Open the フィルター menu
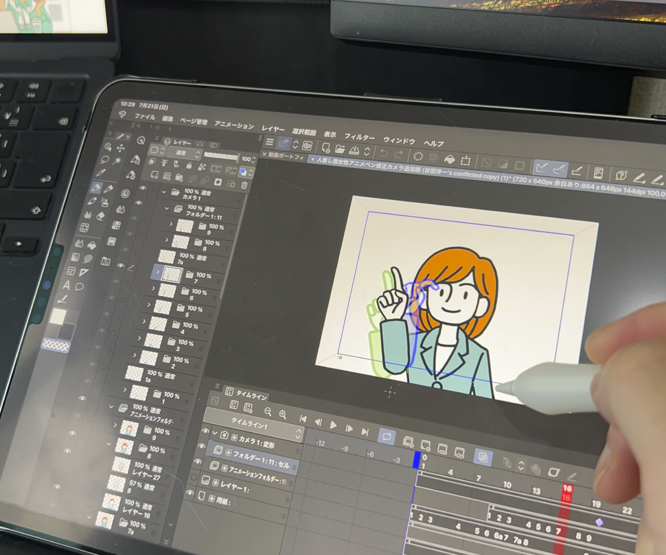 (x=359, y=137)
